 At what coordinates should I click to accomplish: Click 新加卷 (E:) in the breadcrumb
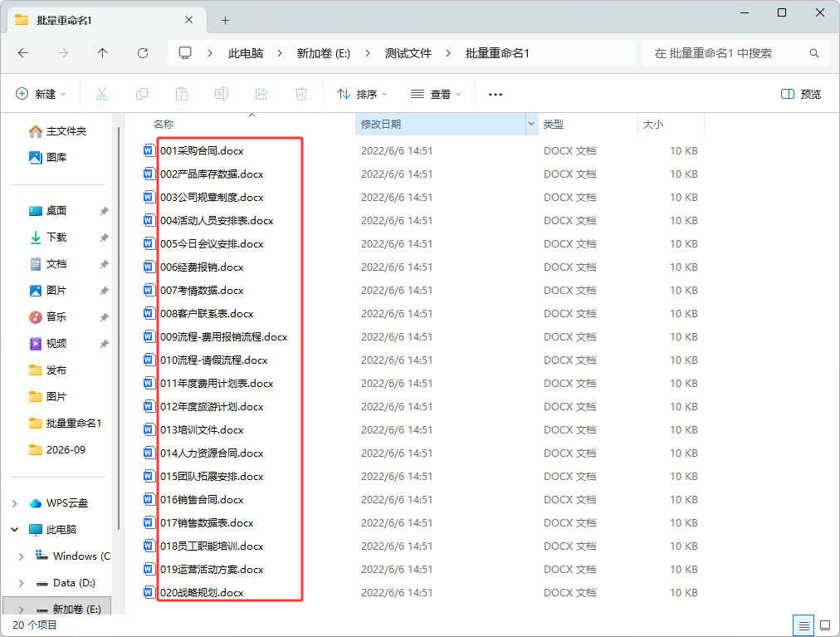[324, 53]
